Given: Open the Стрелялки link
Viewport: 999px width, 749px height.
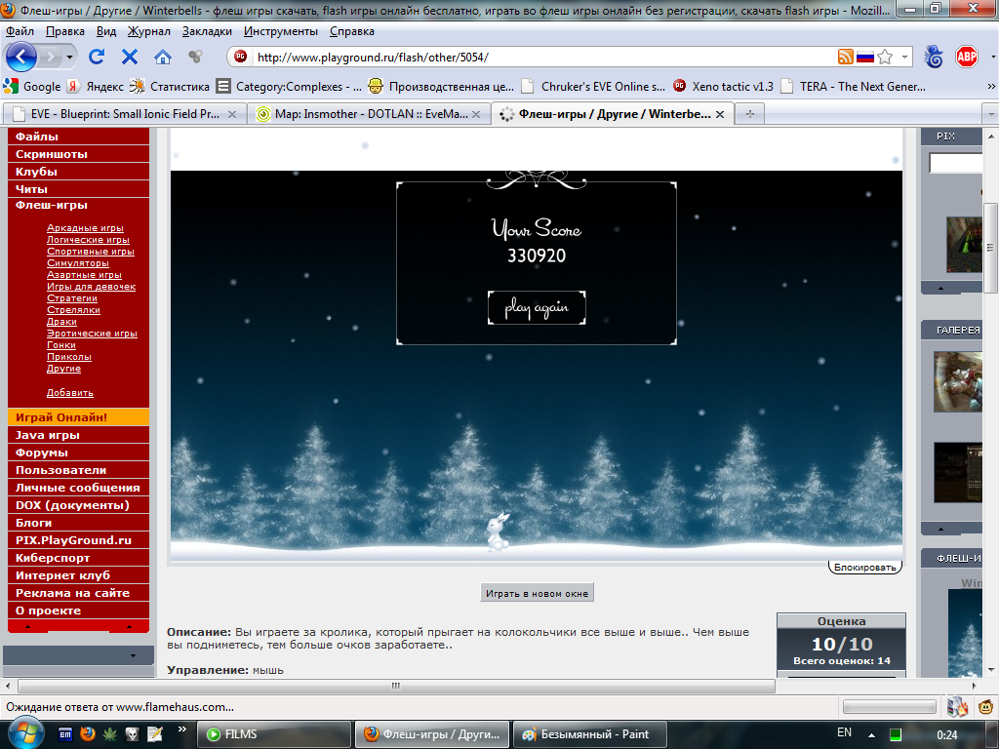Looking at the screenshot, I should (x=73, y=309).
